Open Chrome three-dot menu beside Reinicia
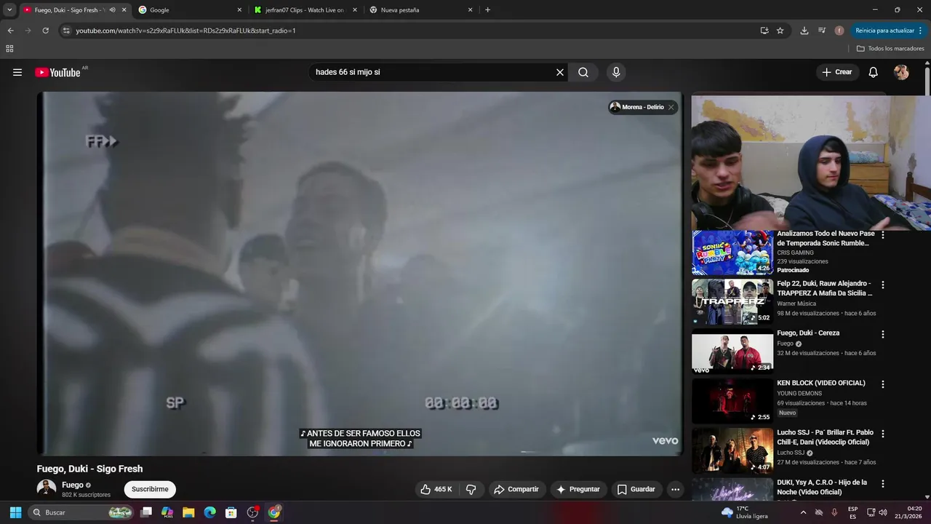 [921, 31]
